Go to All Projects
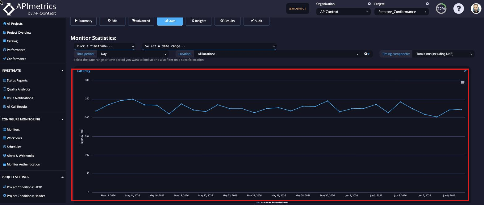The width and height of the screenshot is (484, 205). point(13,23)
